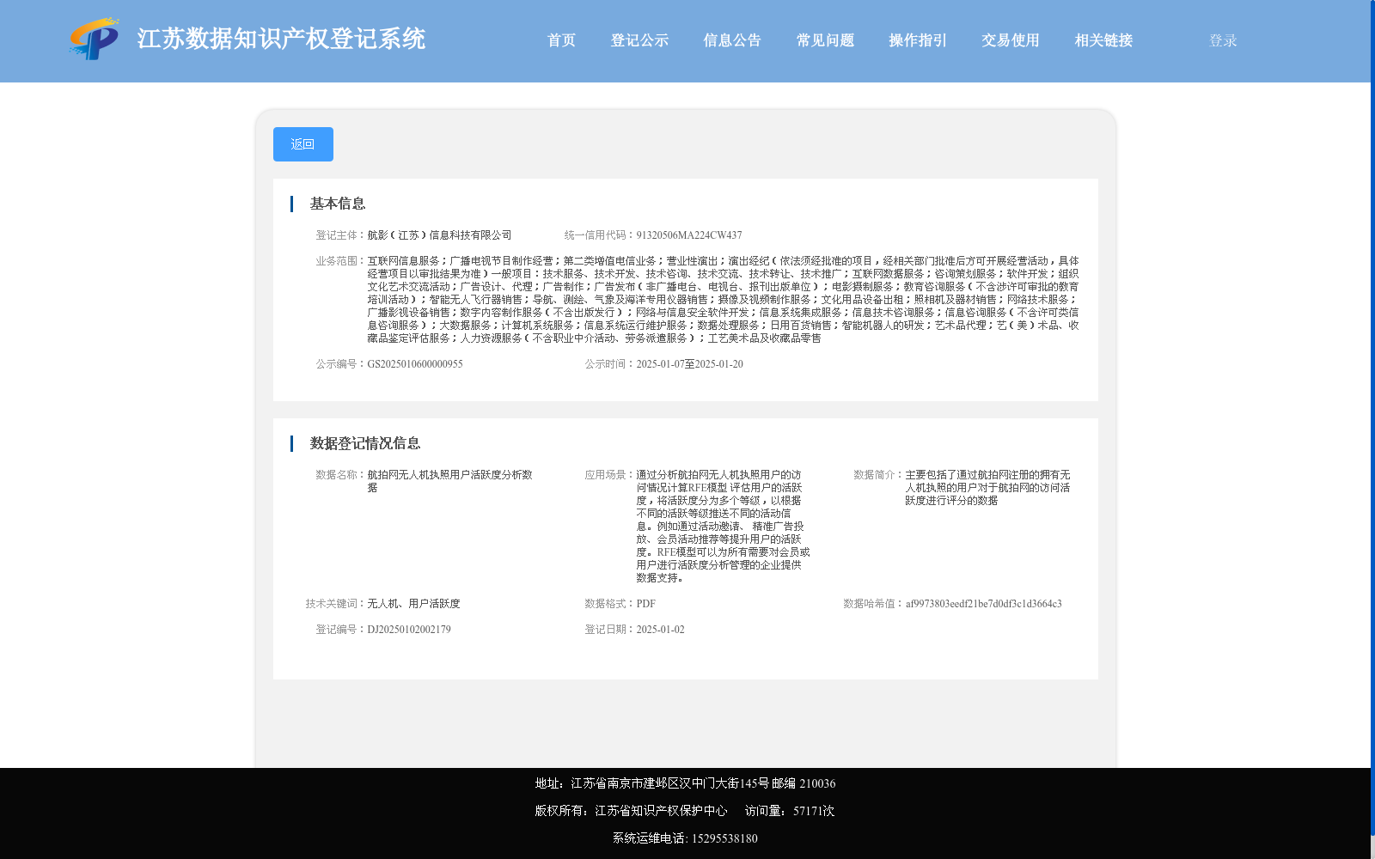Click the site logo icon in header
The height and width of the screenshot is (859, 1375).
point(95,40)
